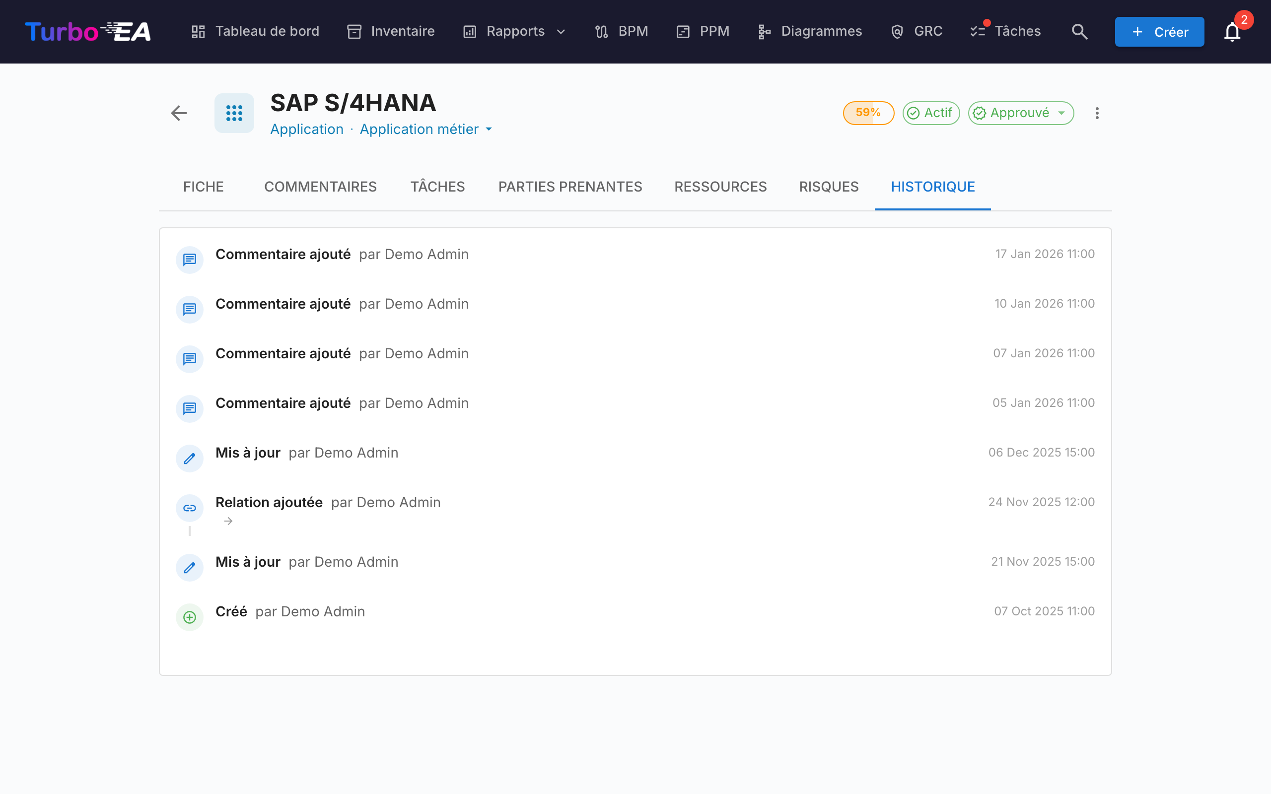Click comment icon for 05 Jan 2026 entry
The height and width of the screenshot is (794, 1271).
[x=190, y=408]
